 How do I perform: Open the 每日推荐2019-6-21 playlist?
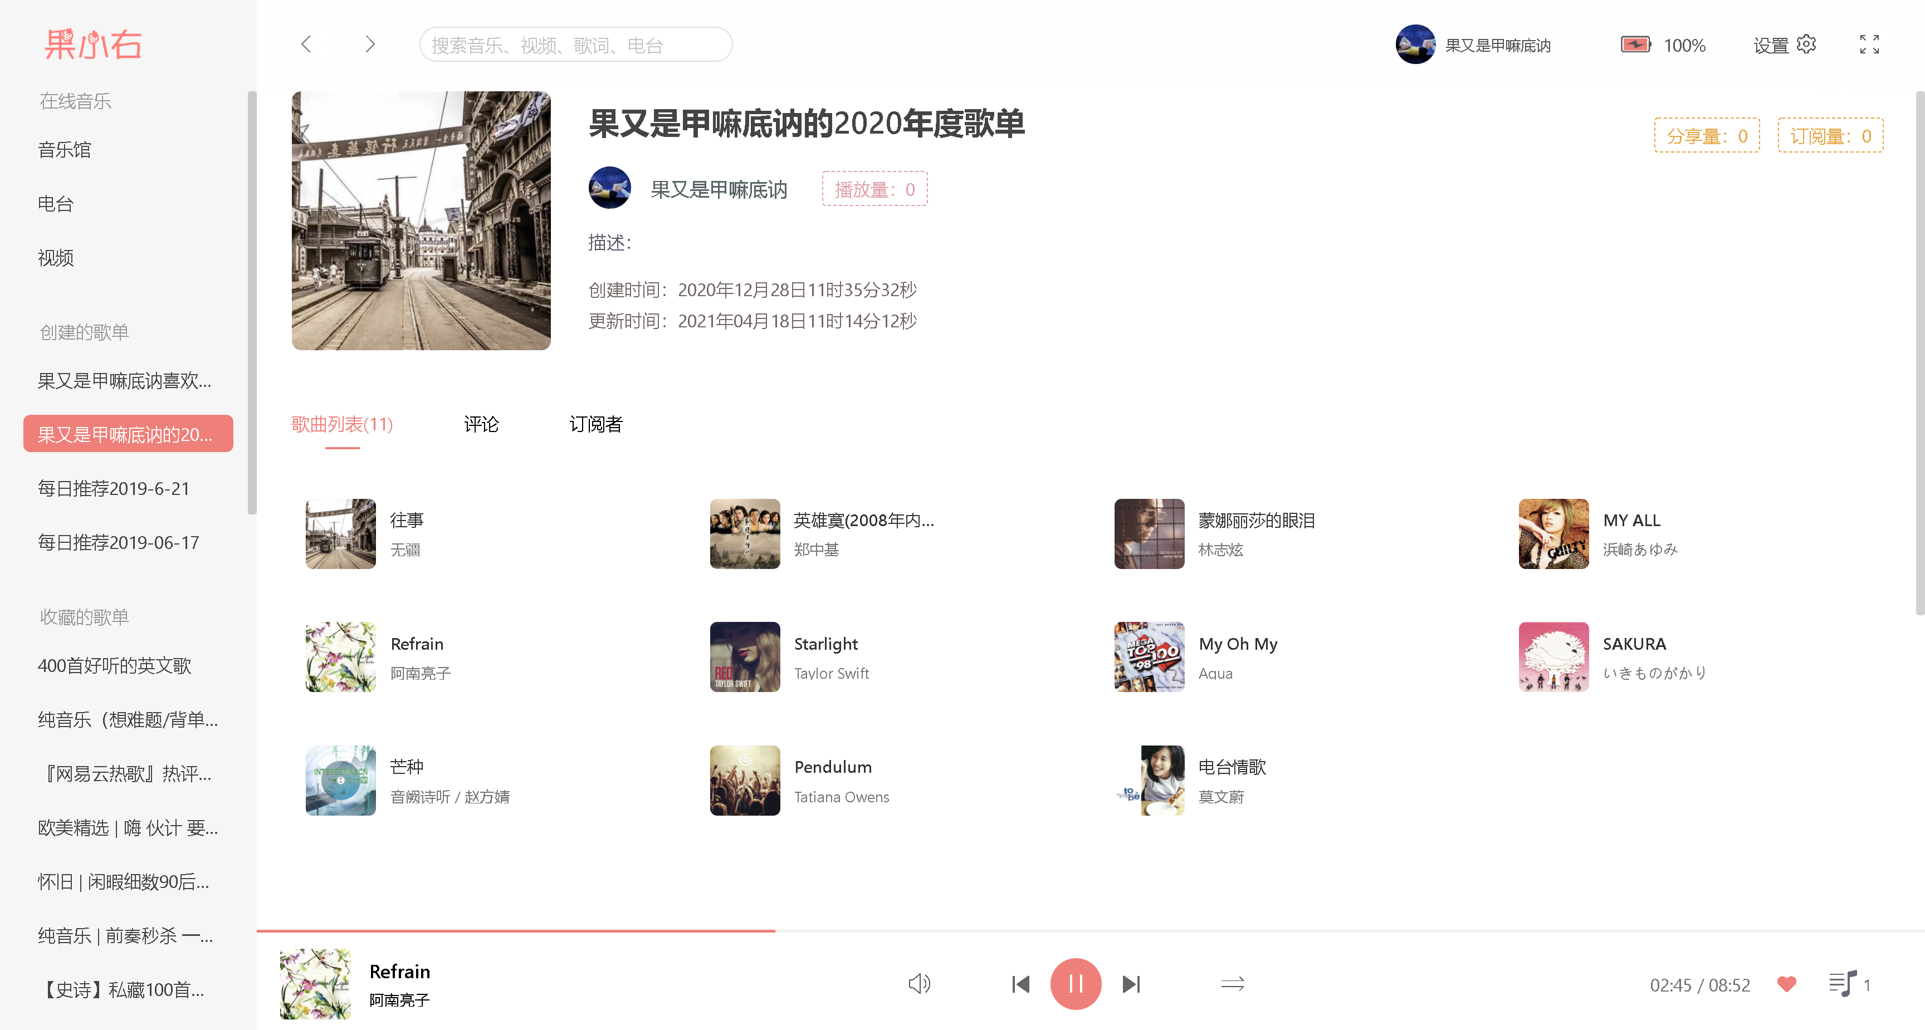[114, 488]
